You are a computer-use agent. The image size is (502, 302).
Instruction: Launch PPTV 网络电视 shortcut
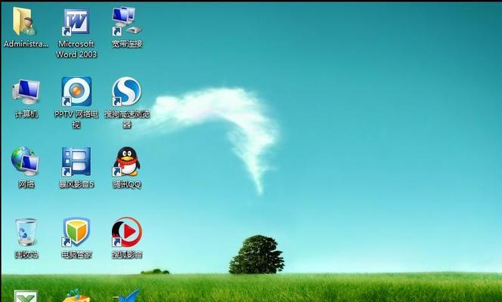coord(76,91)
